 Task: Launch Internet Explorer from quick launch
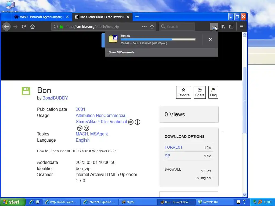tap(32, 202)
